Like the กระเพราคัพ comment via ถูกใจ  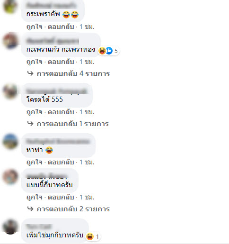point(35,27)
